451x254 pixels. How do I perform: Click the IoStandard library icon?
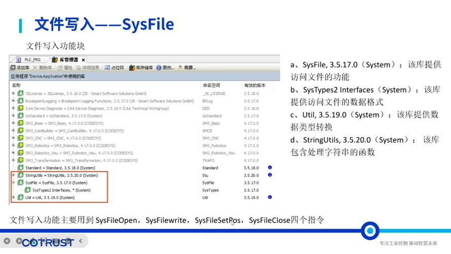coord(20,116)
